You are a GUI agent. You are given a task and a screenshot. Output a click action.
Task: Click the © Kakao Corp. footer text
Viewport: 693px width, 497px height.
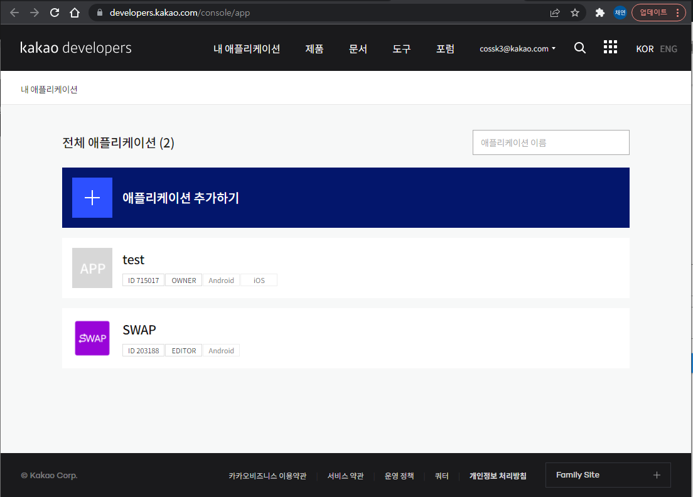(x=49, y=476)
